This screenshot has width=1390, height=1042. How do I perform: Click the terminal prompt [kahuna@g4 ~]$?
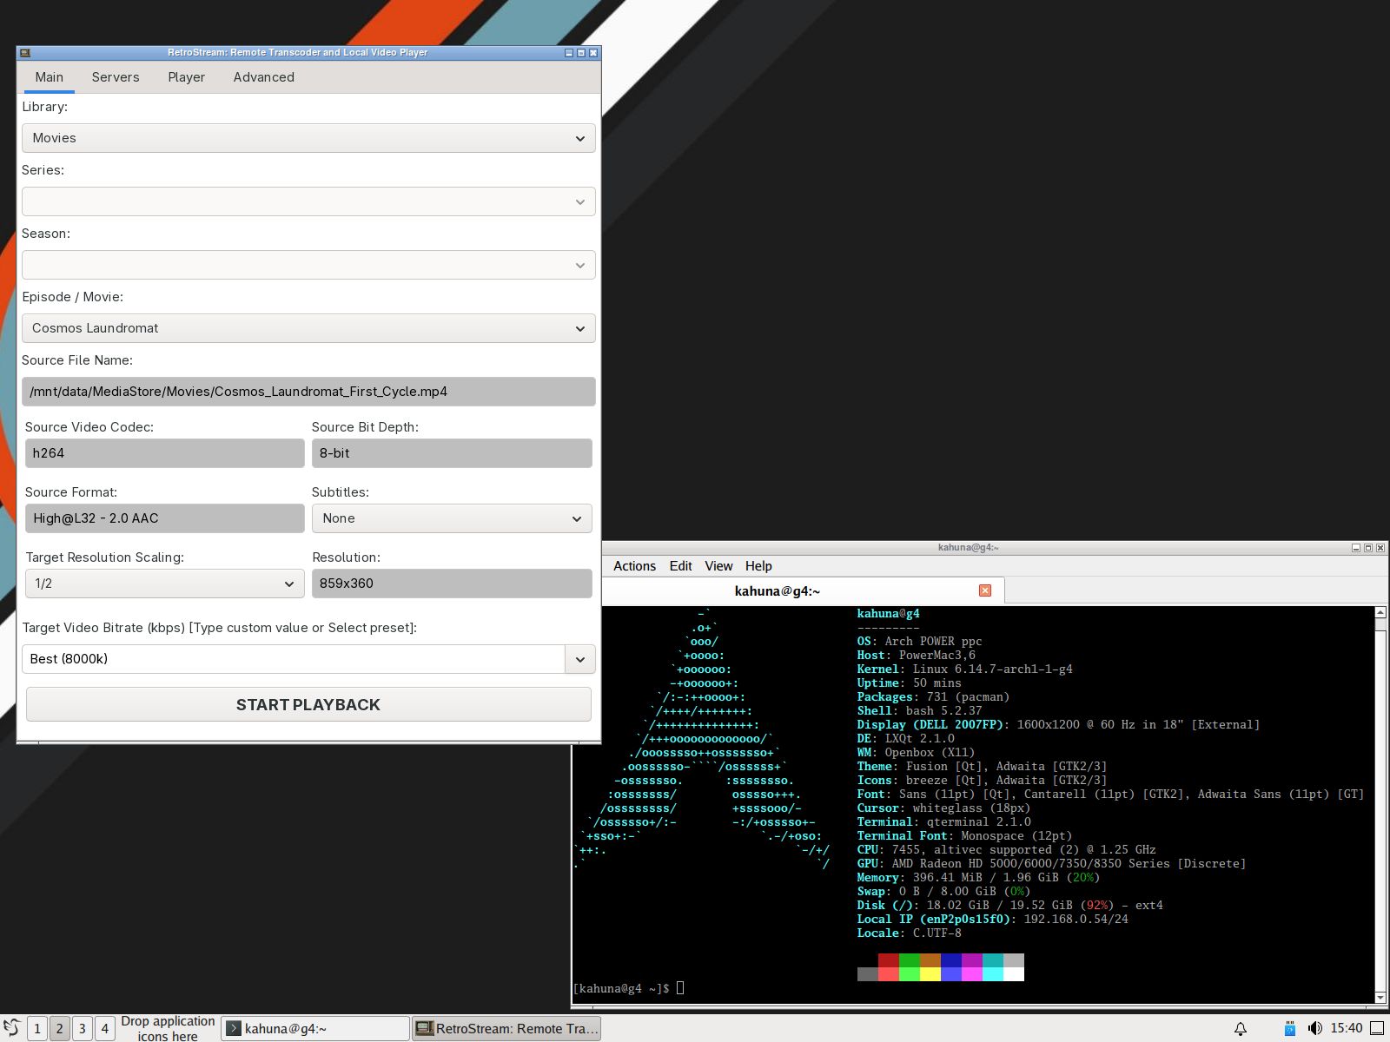621,988
